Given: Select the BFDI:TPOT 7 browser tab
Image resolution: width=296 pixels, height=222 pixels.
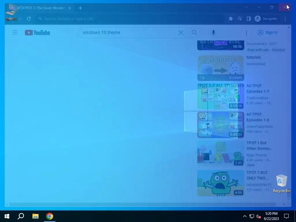Looking at the screenshot, I should (x=40, y=8).
